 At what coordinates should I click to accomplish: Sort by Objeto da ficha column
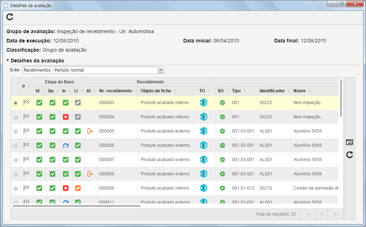click(175, 91)
